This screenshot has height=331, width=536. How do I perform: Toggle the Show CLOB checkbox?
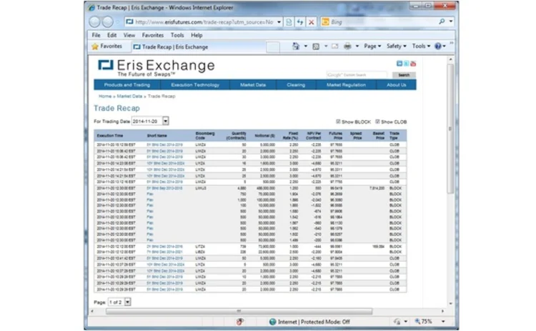377,122
